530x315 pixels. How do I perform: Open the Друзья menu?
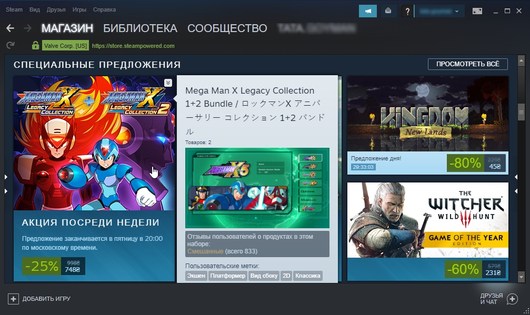pyautogui.click(x=56, y=9)
